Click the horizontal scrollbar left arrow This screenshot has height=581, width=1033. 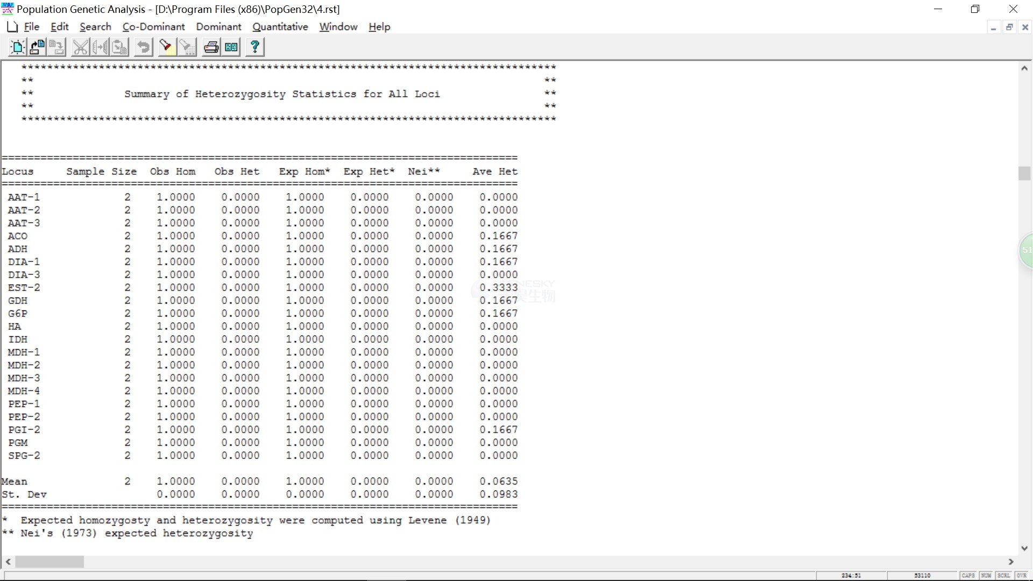8,562
